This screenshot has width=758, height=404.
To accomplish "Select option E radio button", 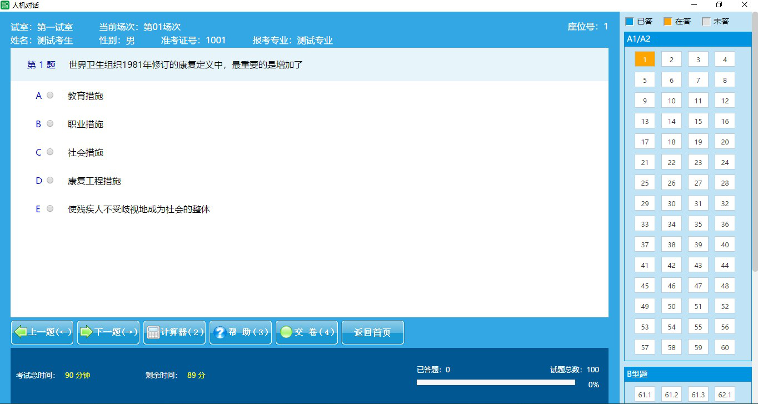I will (49, 208).
